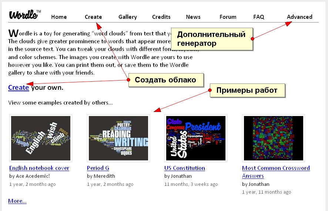Open the US Constitution word cloud thumbnail
Screen dimensions: 328x211
(x=196, y=138)
